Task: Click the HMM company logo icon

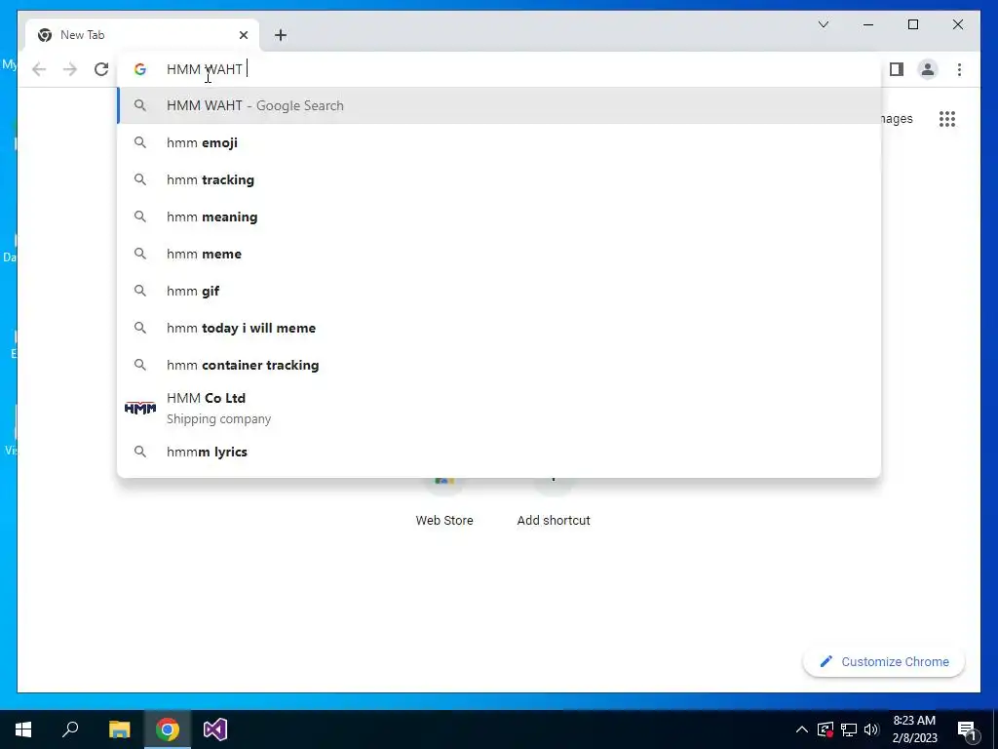Action: (140, 409)
